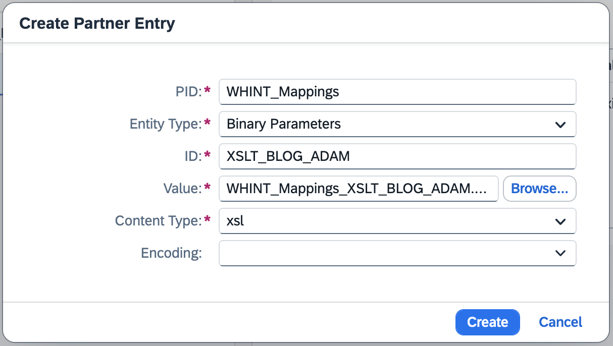Screen dimensions: 613x346
Task: Click the Value: field label
Action: pyautogui.click(x=182, y=188)
